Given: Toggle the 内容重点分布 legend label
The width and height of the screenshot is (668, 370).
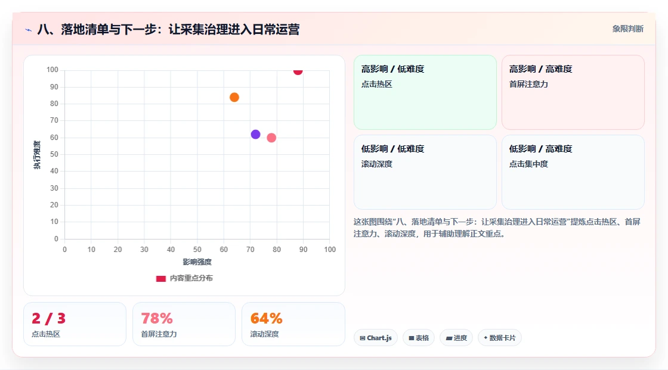Looking at the screenshot, I should click(x=191, y=278).
